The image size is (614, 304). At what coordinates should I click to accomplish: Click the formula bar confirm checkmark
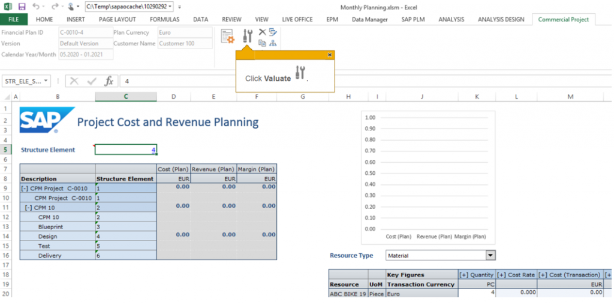point(92,81)
